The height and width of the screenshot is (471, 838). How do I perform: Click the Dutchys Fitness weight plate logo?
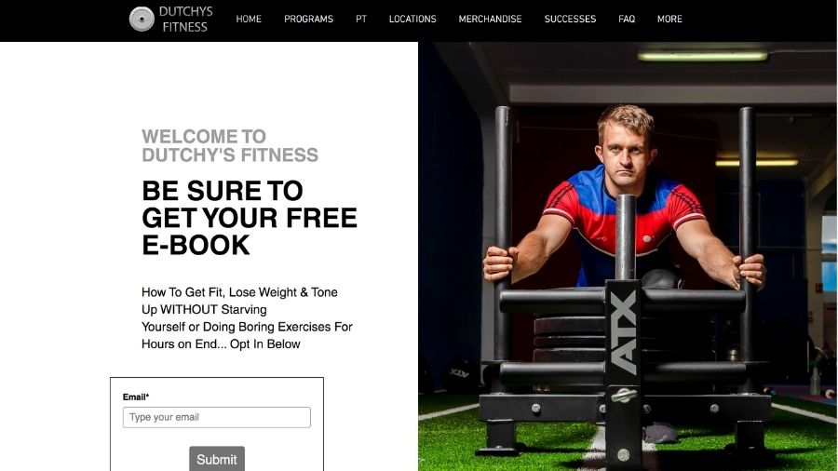coord(142,20)
